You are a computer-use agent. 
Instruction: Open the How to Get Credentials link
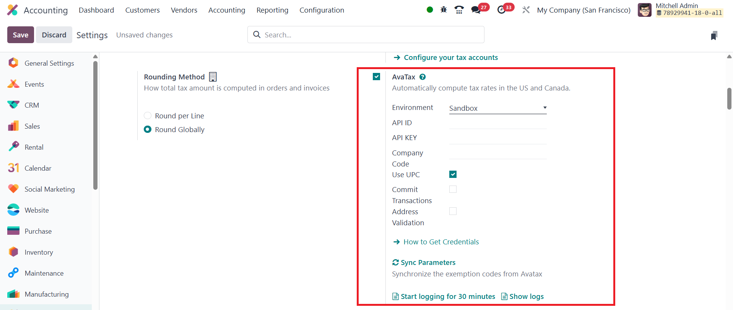[441, 242]
